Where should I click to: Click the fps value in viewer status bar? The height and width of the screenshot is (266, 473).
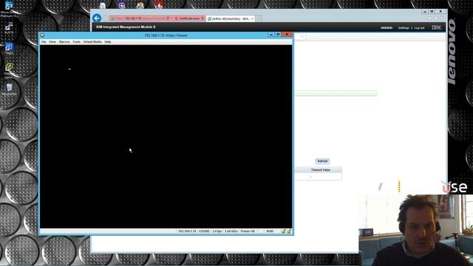[x=217, y=231]
